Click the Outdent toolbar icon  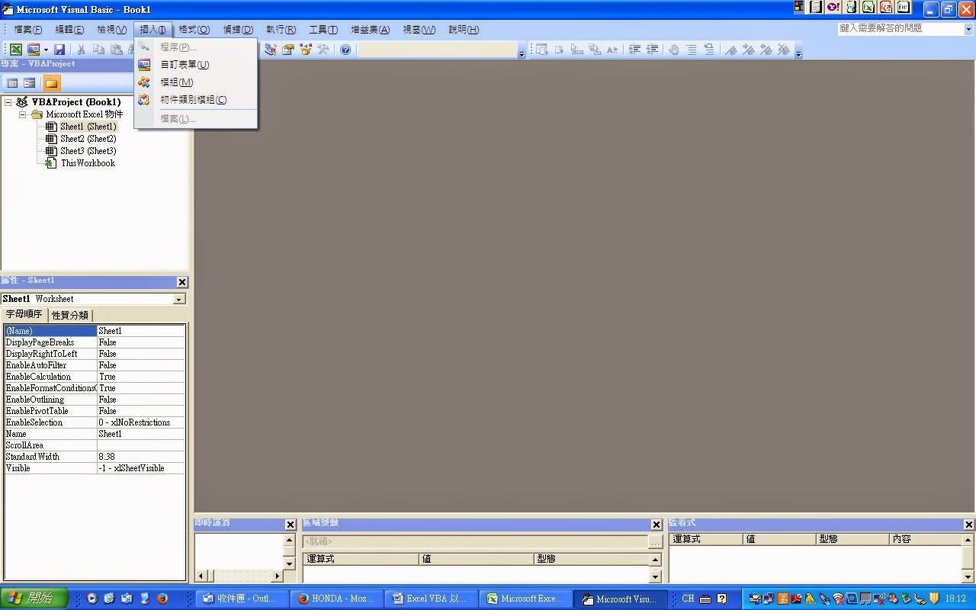pyautogui.click(x=652, y=50)
